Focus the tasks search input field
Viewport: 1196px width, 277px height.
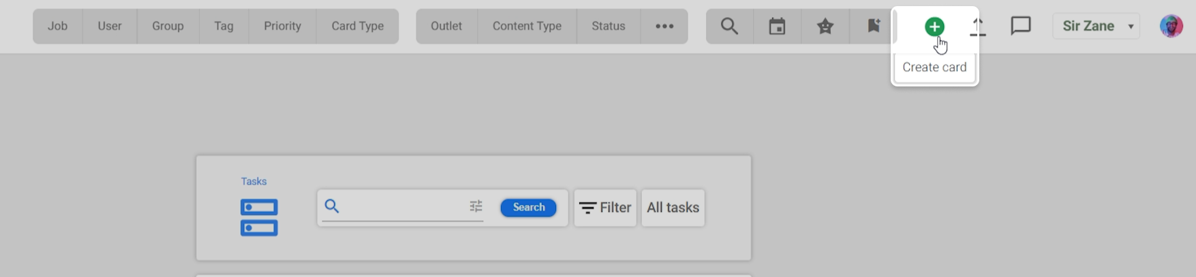(402, 206)
